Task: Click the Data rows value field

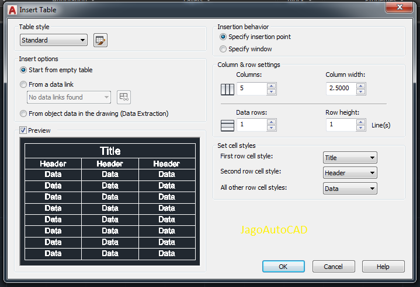Action: click(252, 125)
